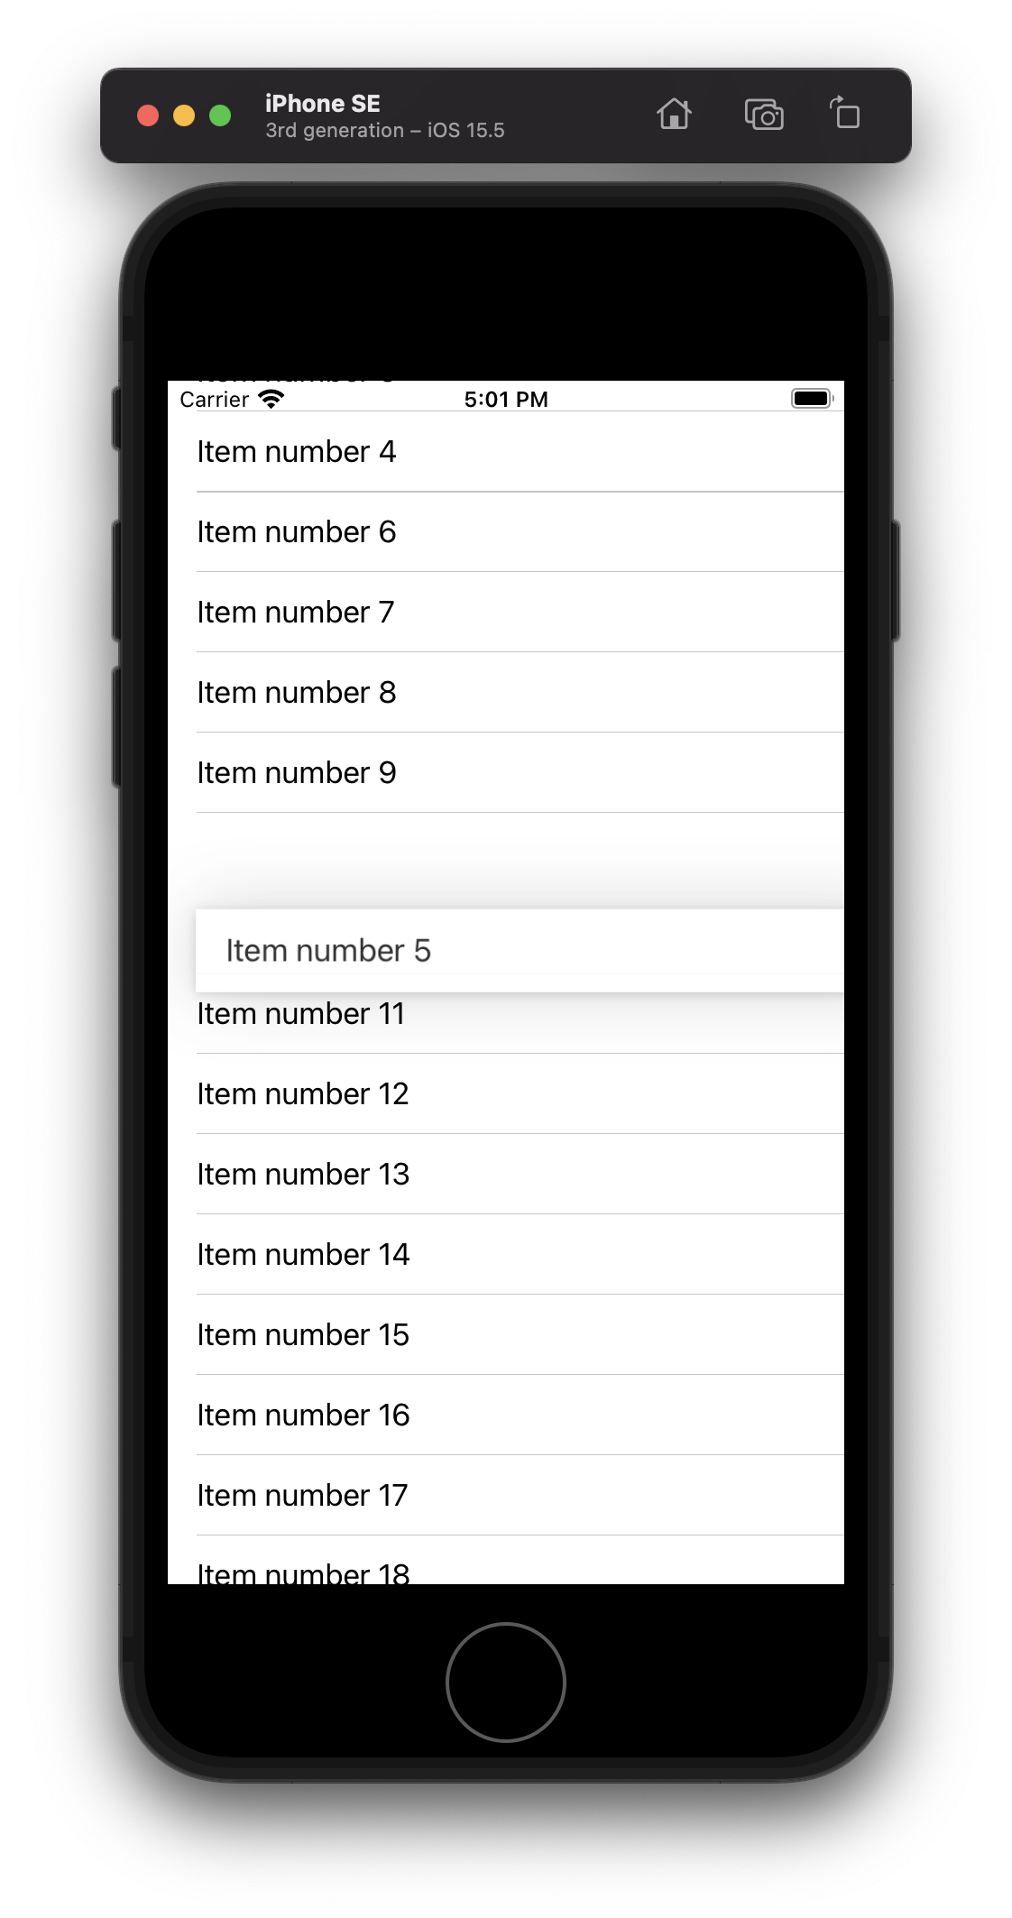Click the green zoom window button
Screen dimensions: 1012x1918
click(x=220, y=115)
